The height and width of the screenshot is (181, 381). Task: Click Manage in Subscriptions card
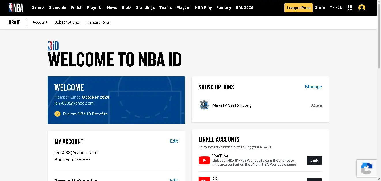pos(314,87)
